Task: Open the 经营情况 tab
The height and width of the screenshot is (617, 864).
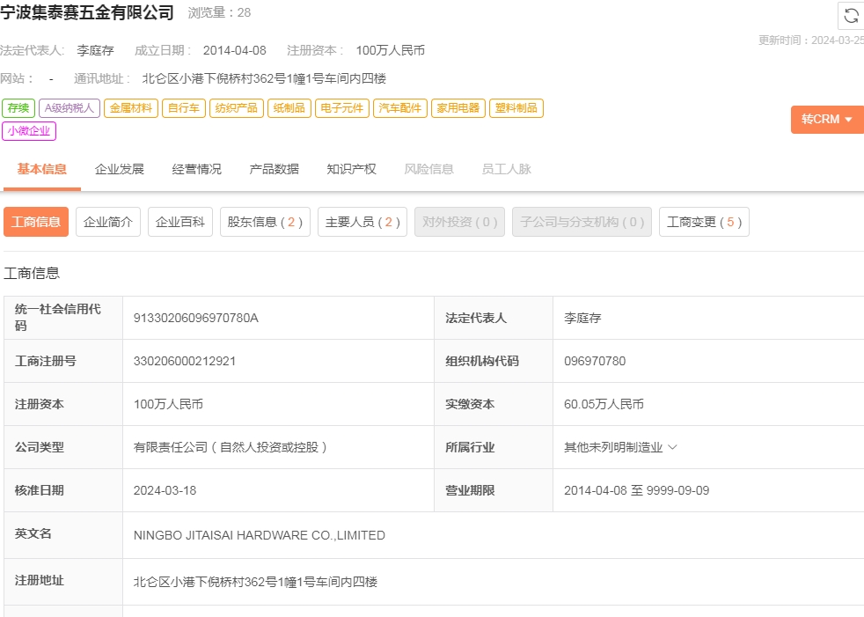Action: tap(197, 169)
